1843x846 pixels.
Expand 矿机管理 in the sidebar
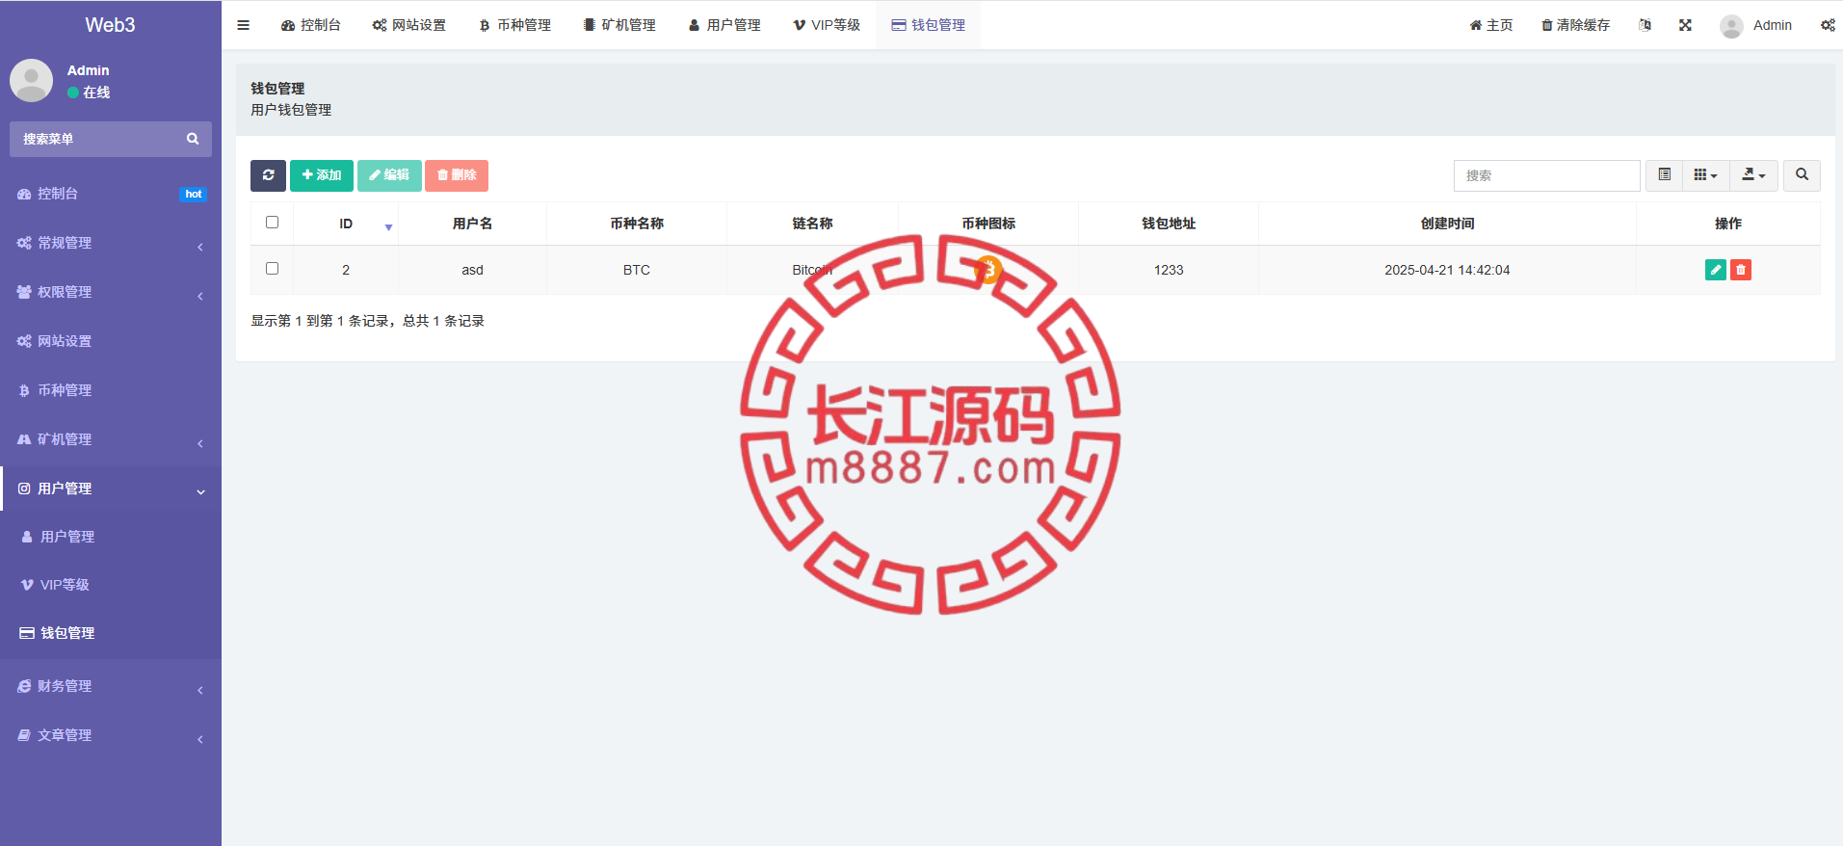coord(111,439)
